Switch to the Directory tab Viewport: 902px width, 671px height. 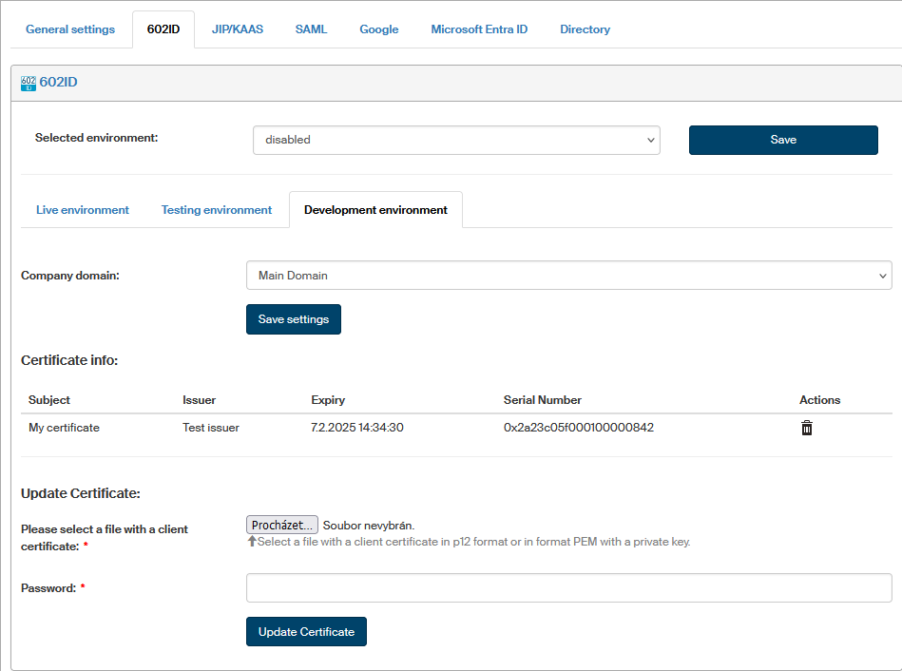[585, 29]
